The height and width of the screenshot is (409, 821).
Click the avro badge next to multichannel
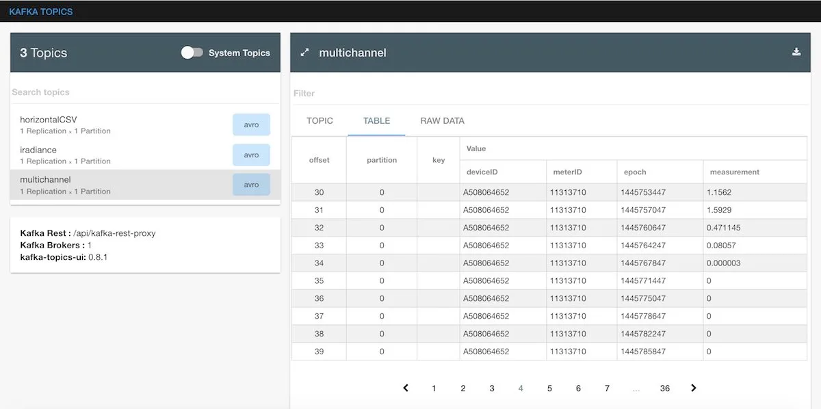point(252,184)
